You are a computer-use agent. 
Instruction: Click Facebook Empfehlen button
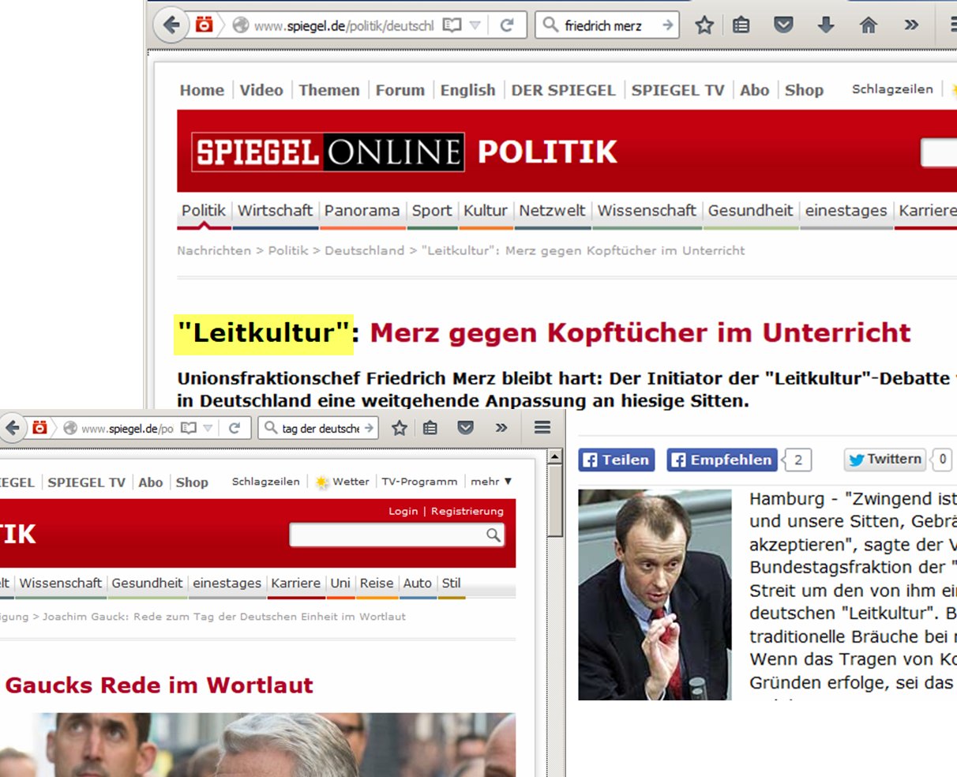point(722,460)
